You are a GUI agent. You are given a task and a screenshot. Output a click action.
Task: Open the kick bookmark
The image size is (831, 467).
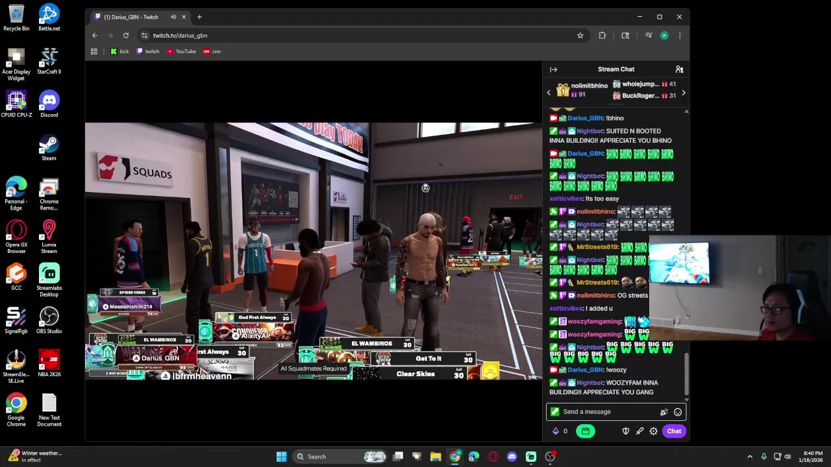(119, 51)
